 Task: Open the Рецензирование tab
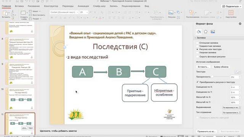tap(131, 6)
